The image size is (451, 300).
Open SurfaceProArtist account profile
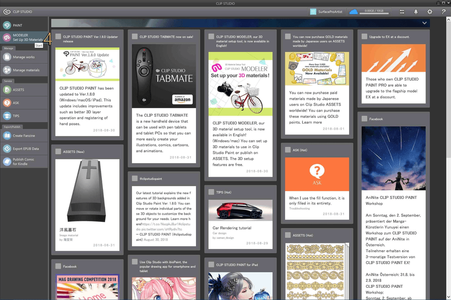[x=327, y=12]
